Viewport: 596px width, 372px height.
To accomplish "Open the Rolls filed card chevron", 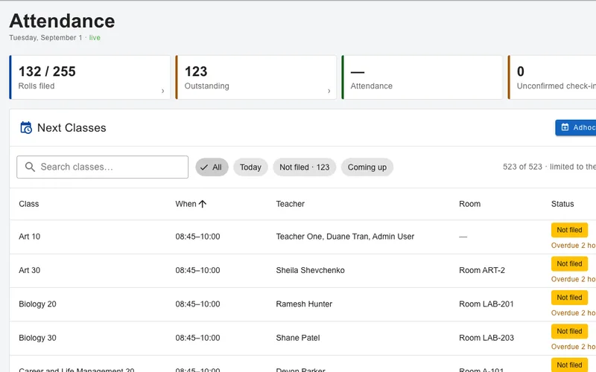I will [162, 91].
